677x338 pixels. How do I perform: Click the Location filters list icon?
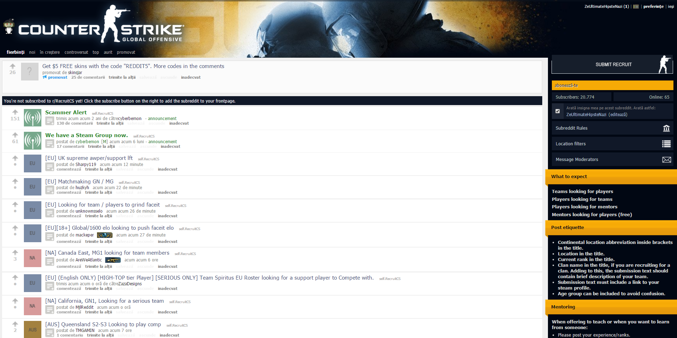(666, 144)
